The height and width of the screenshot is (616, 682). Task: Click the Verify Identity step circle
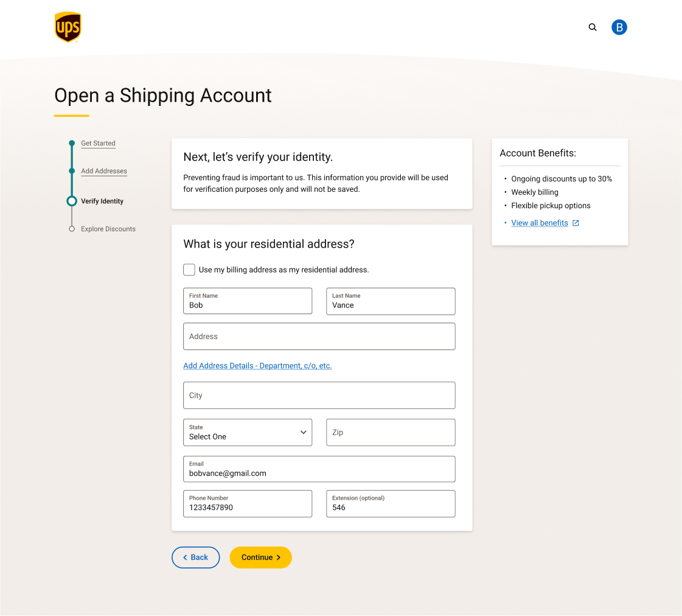click(72, 201)
